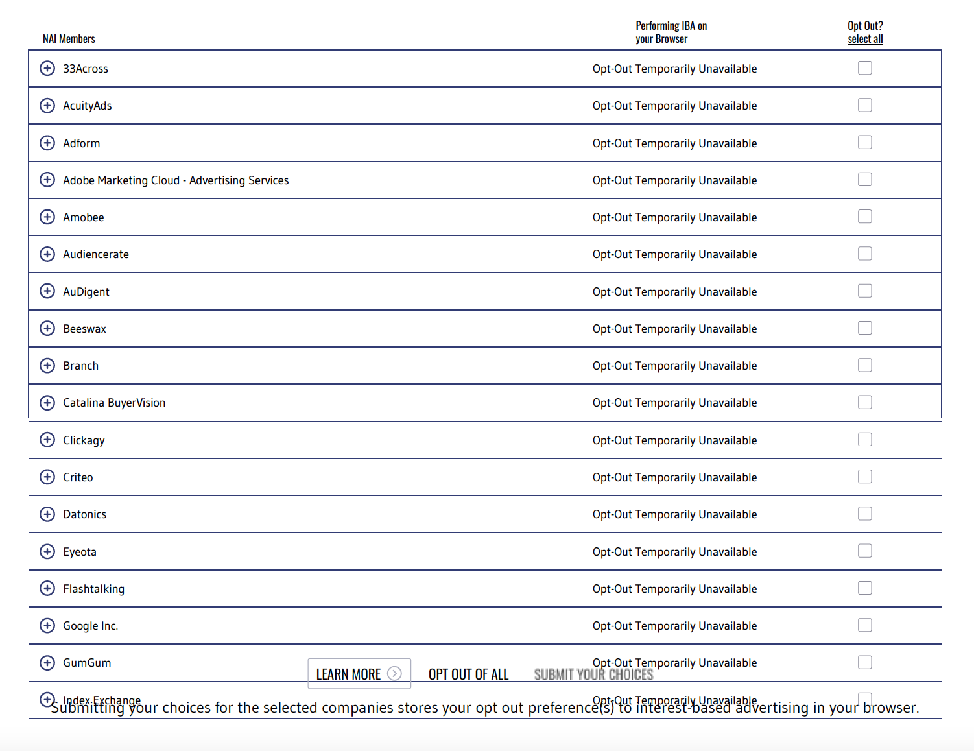Enable the Beeswax opt-out checkbox
The width and height of the screenshot is (974, 751).
click(x=865, y=328)
